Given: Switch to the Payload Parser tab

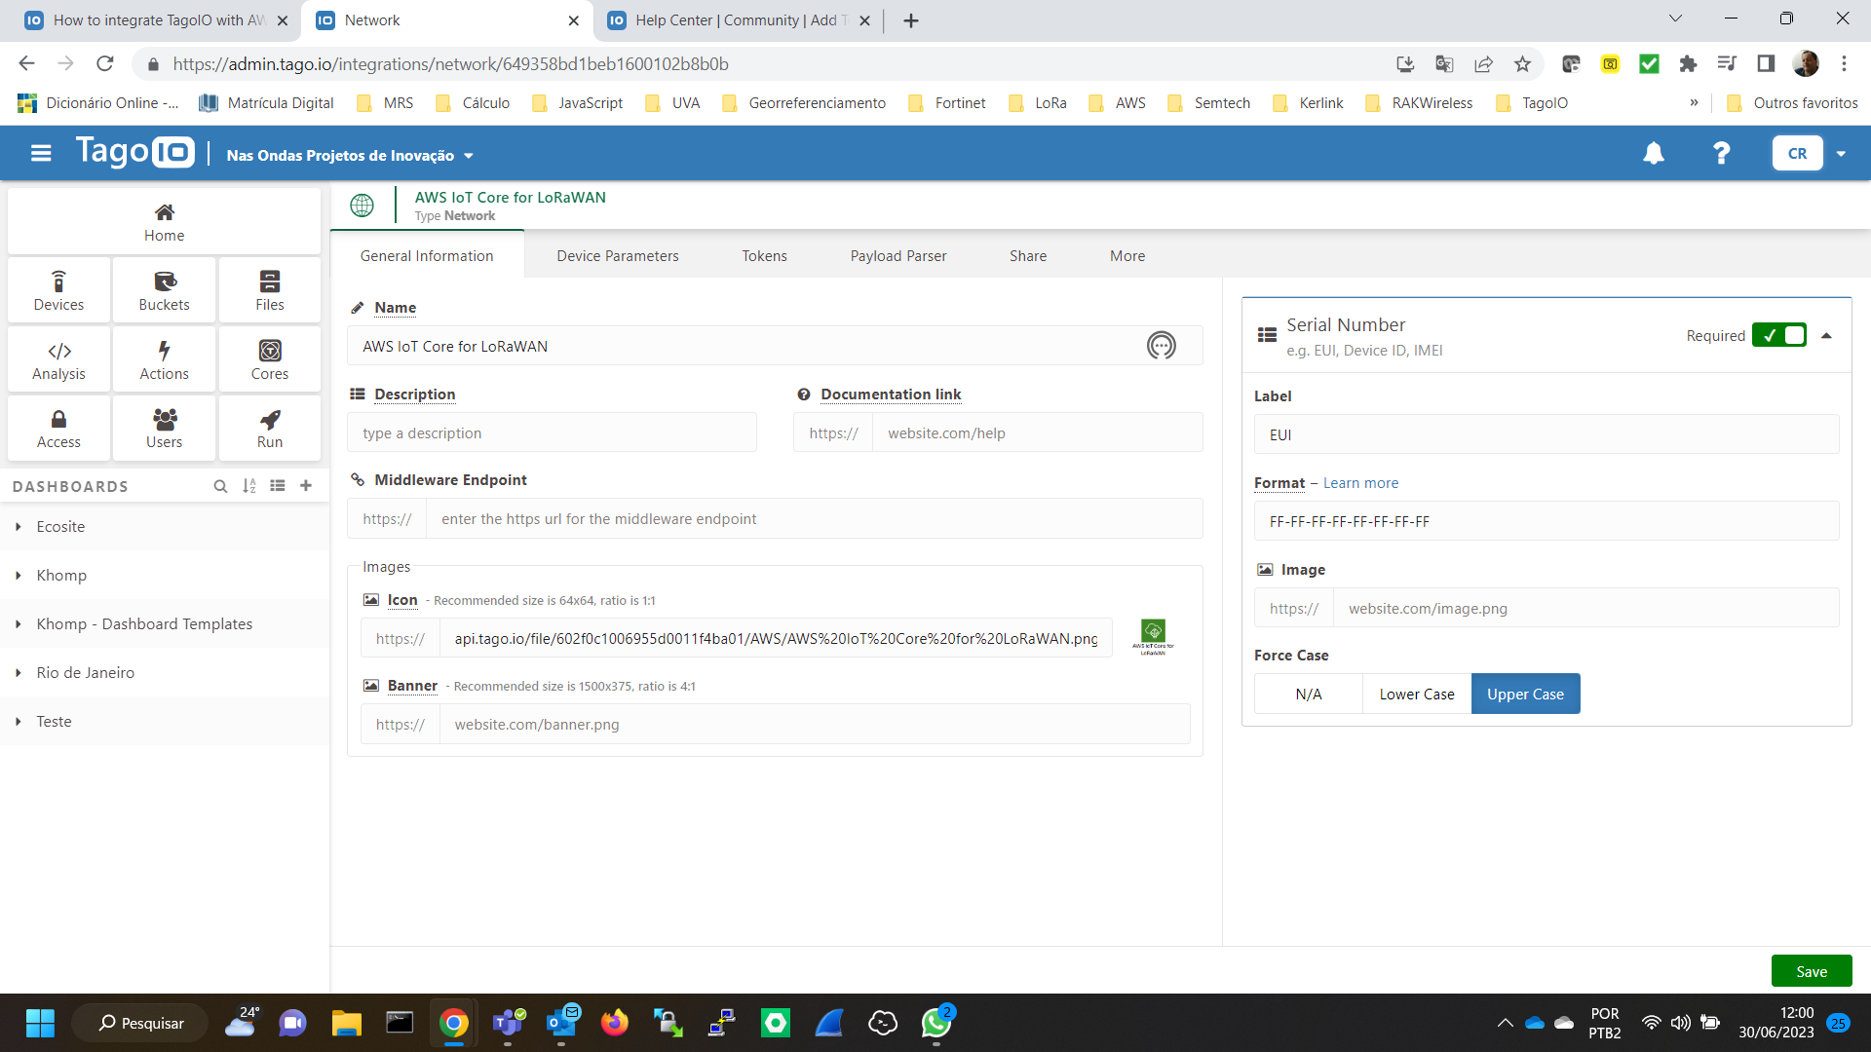Looking at the screenshot, I should tap(897, 255).
